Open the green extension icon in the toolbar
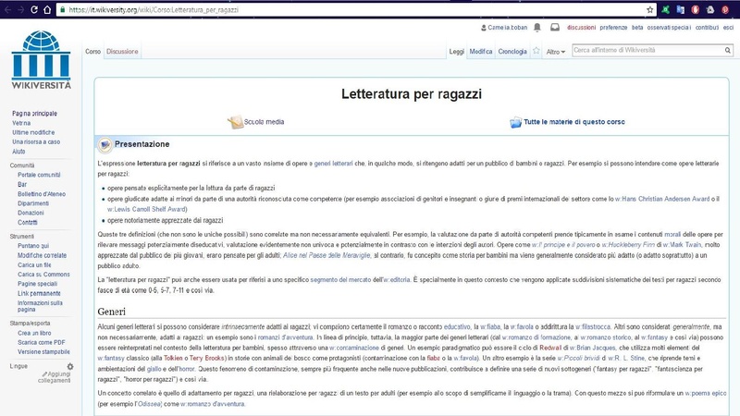Screen dimensions: 740x416 click(x=665, y=9)
